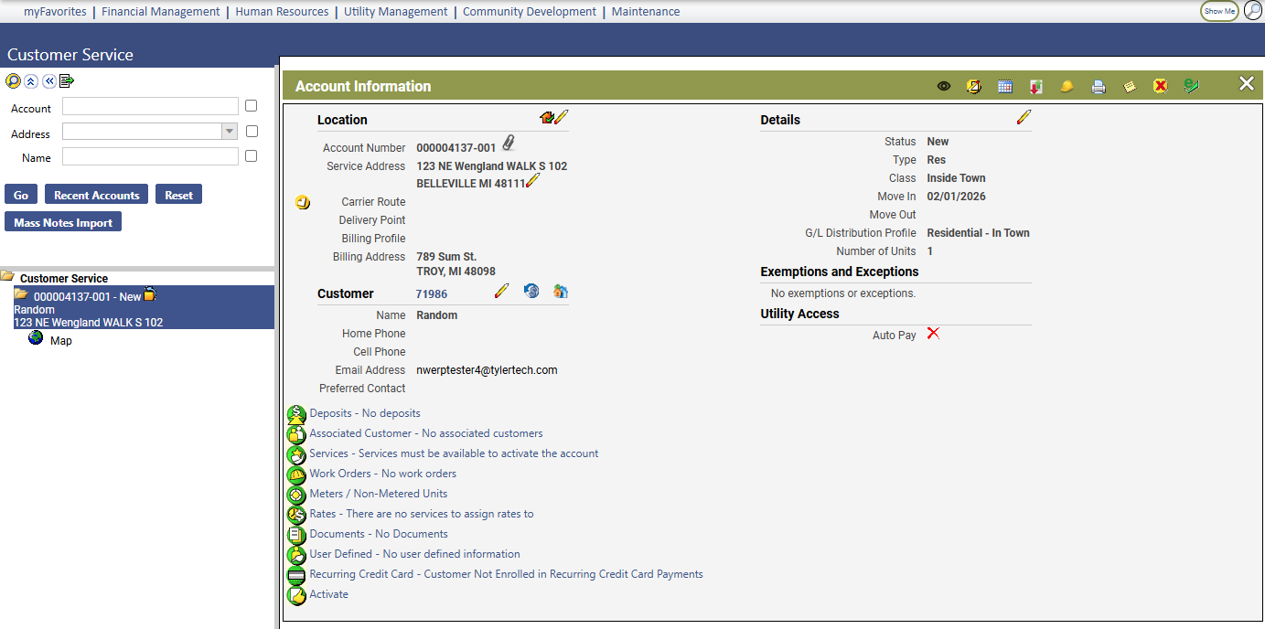Check the box next to Account field
The width and height of the screenshot is (1265, 629).
click(252, 106)
